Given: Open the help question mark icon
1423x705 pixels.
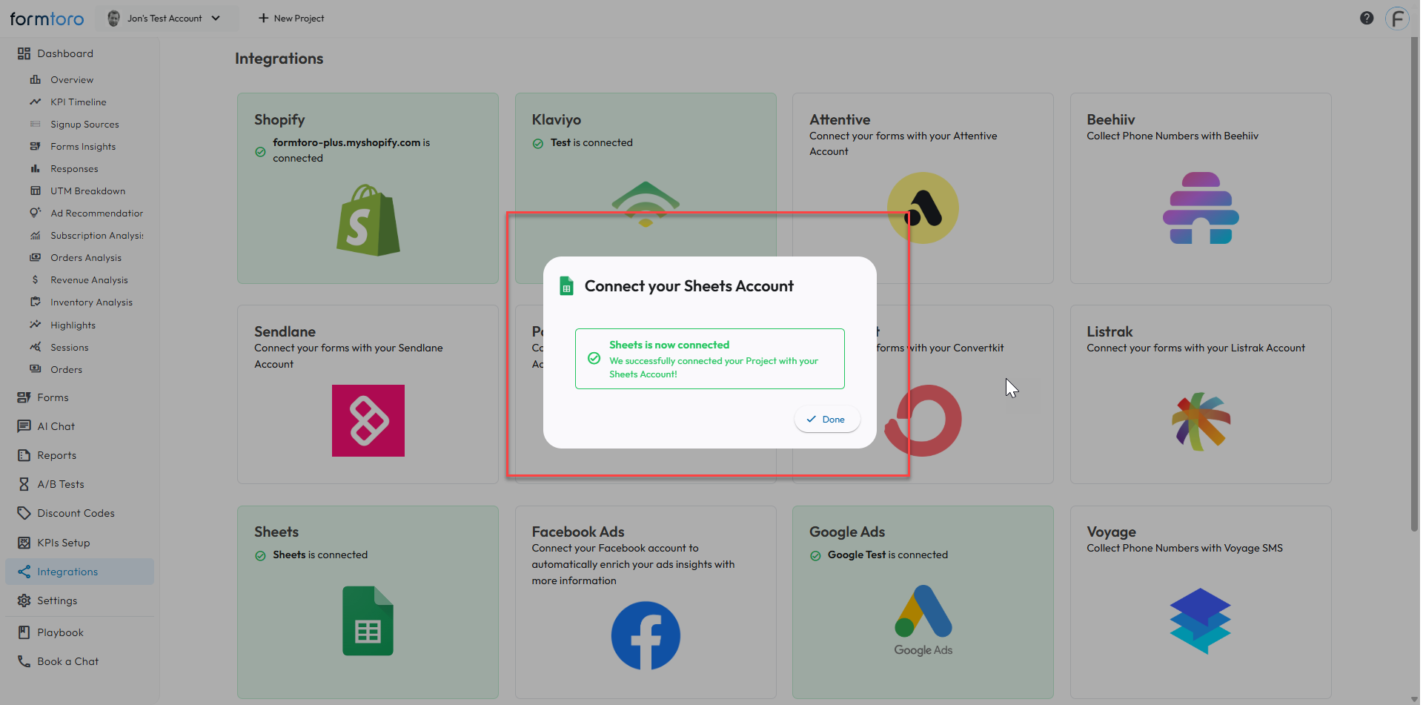Looking at the screenshot, I should click(x=1367, y=19).
